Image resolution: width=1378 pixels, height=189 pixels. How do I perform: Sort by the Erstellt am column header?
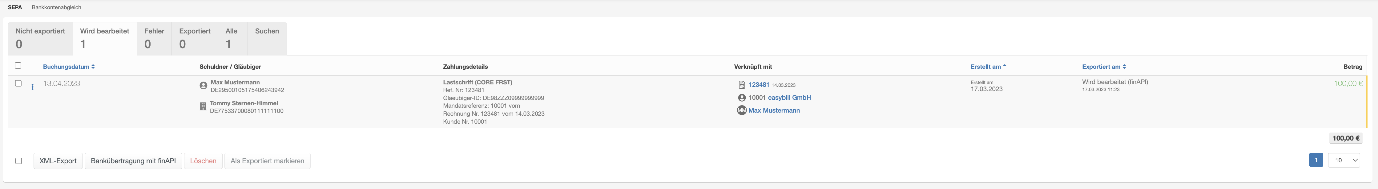click(x=985, y=67)
